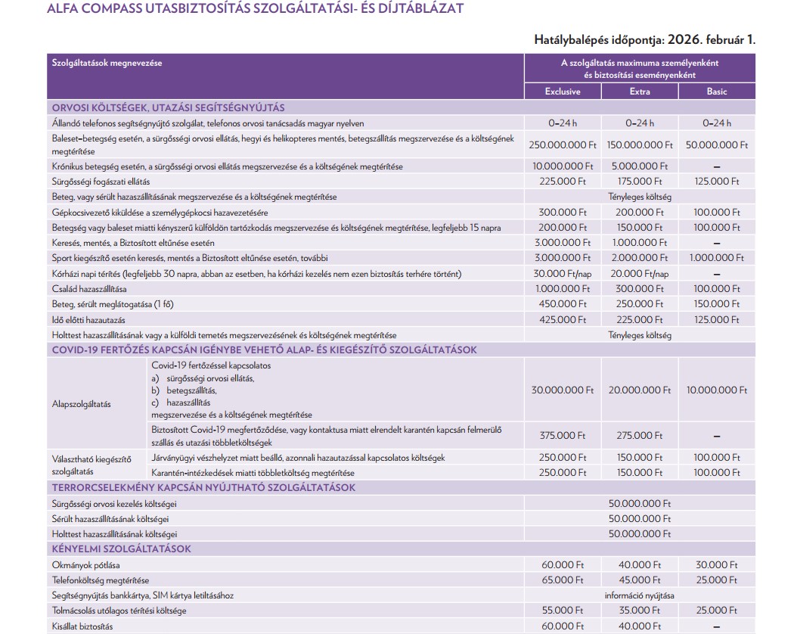Screen dimensions: 794x634
Task: Click the Basic column header
Action: coord(716,92)
